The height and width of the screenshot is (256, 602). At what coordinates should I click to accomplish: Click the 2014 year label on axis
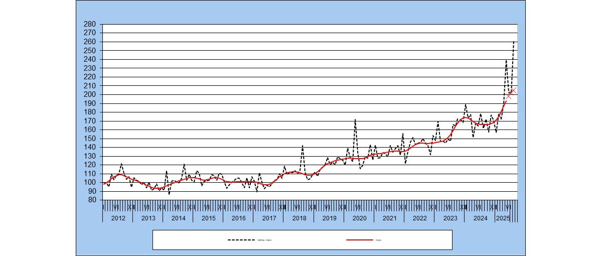pyautogui.click(x=178, y=218)
